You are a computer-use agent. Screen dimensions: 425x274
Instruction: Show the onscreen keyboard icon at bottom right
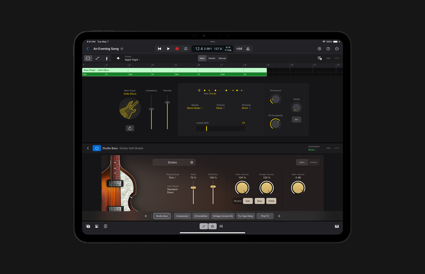337,226
